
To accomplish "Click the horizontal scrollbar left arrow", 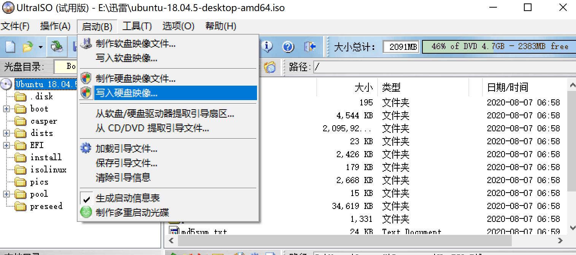I will (x=171, y=241).
